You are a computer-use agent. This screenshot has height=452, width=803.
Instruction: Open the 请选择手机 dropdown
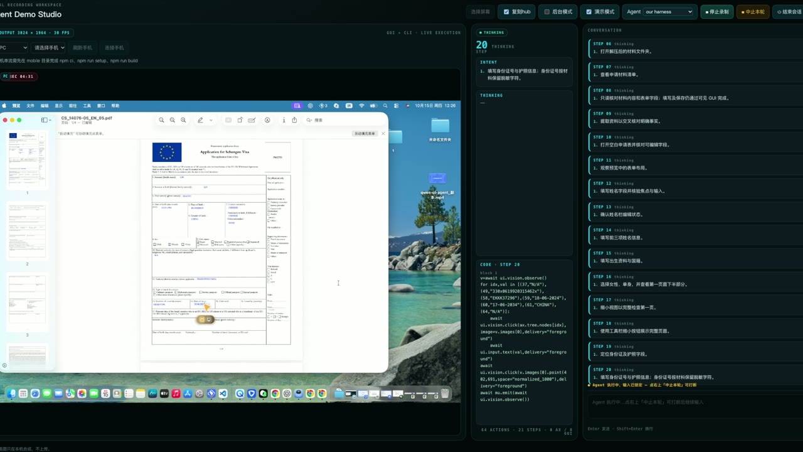click(x=48, y=48)
